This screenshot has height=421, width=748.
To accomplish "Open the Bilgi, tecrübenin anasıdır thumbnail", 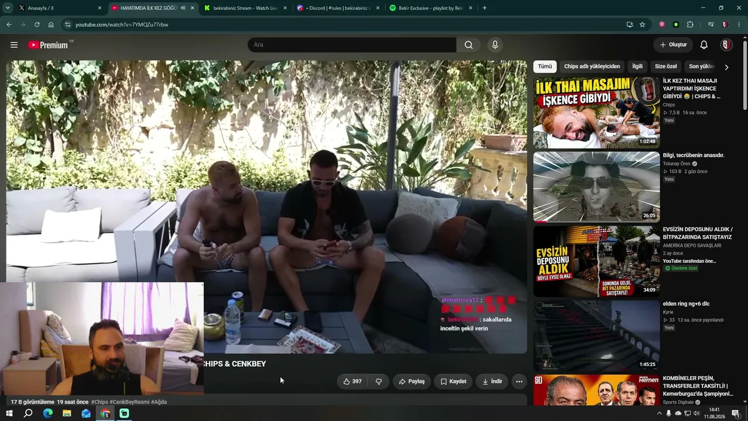I will click(596, 187).
